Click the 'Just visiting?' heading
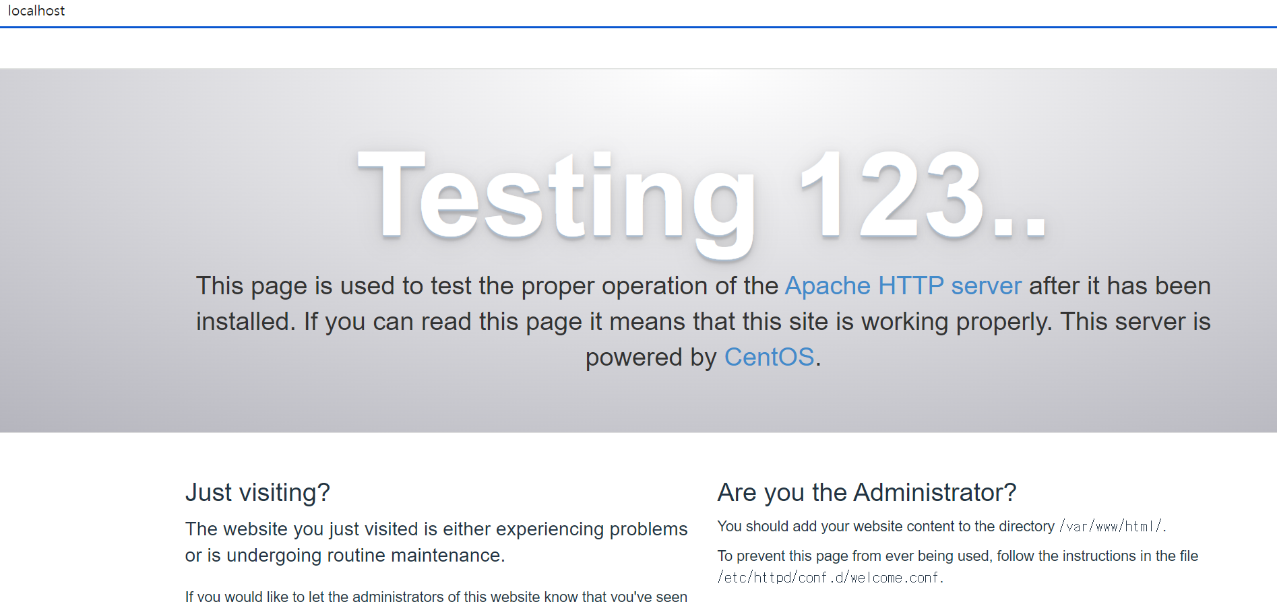 (x=257, y=492)
